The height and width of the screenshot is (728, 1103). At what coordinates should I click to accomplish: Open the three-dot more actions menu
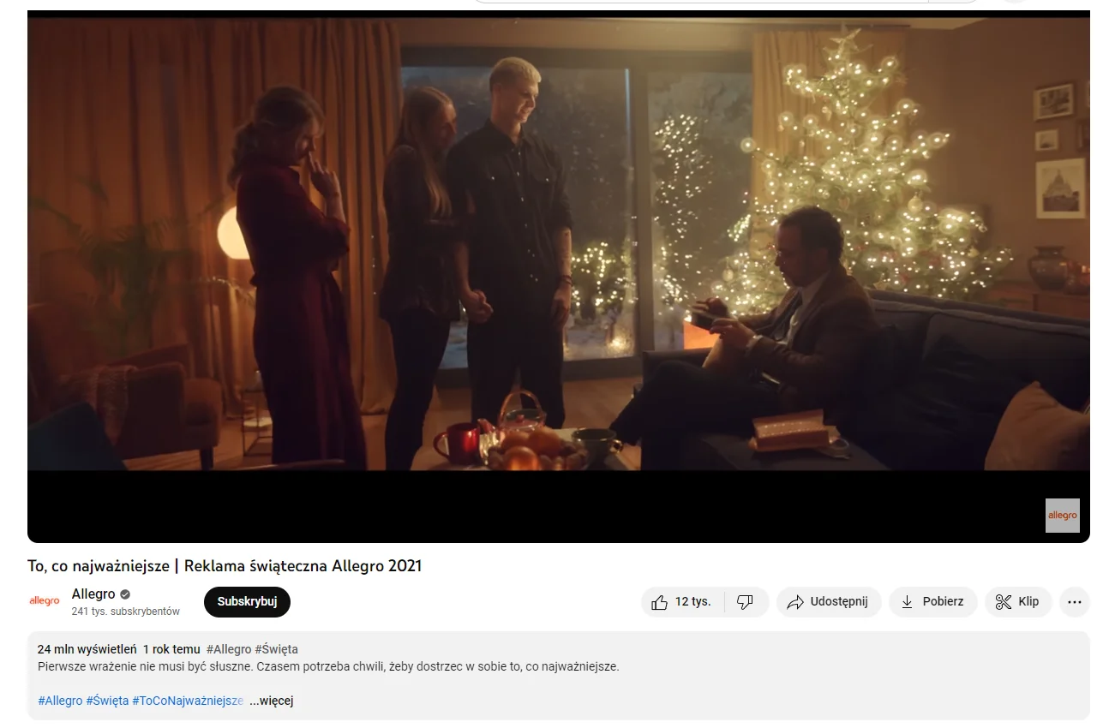tap(1075, 601)
